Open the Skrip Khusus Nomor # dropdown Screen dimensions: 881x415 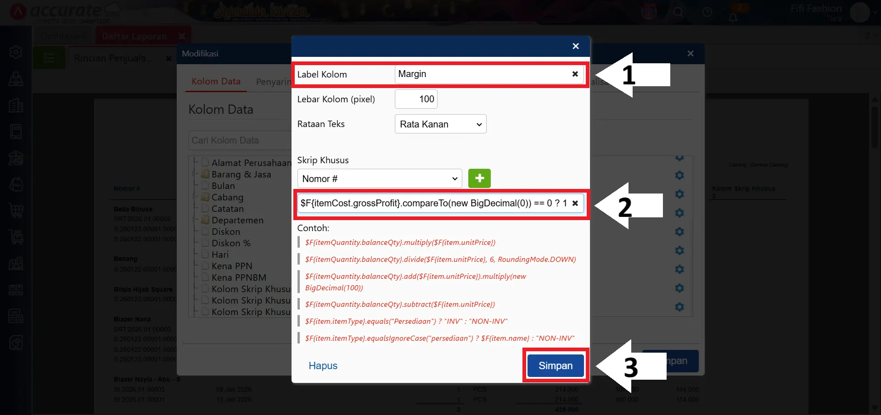[x=380, y=179]
